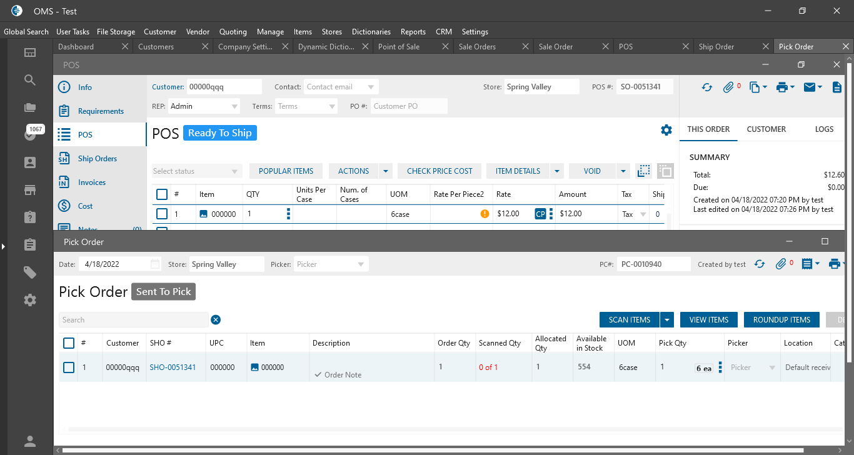
Task: Click the document icon right of the POS envelope
Action: pyautogui.click(x=837, y=87)
